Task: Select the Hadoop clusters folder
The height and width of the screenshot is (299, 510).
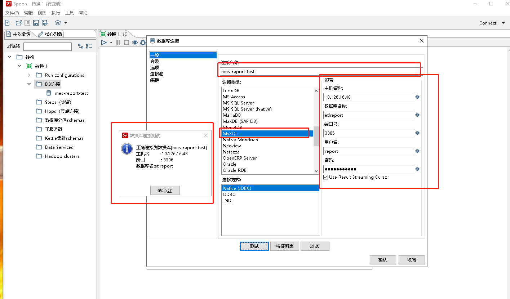Action: pyautogui.click(x=62, y=156)
